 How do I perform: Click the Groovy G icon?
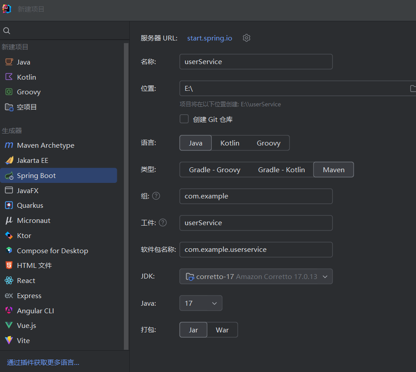(9, 92)
